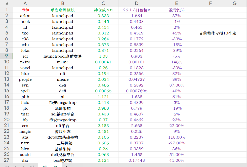Select row 9 header
The image size is (247, 167).
pos(7,56)
